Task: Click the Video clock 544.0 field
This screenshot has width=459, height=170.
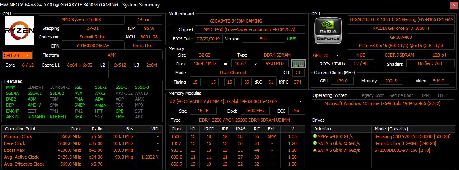Action: coord(438,81)
